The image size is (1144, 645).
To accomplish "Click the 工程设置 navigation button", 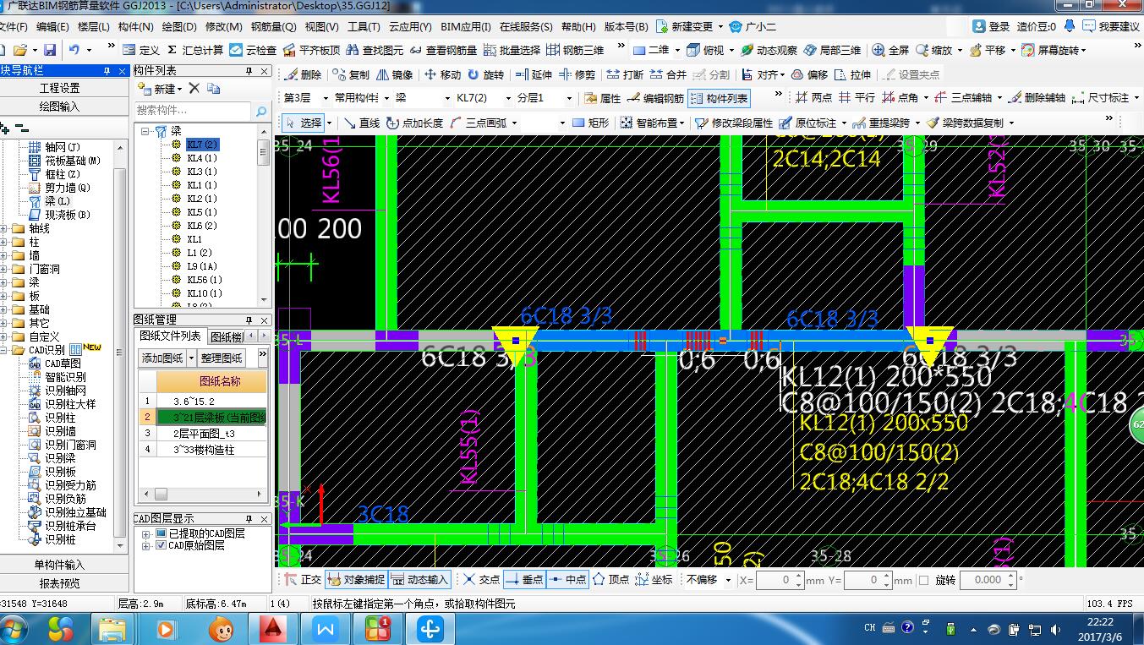I will coord(59,88).
